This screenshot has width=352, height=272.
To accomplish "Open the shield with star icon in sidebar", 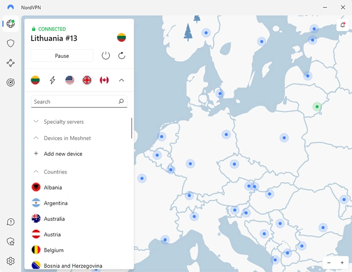I will (10, 241).
